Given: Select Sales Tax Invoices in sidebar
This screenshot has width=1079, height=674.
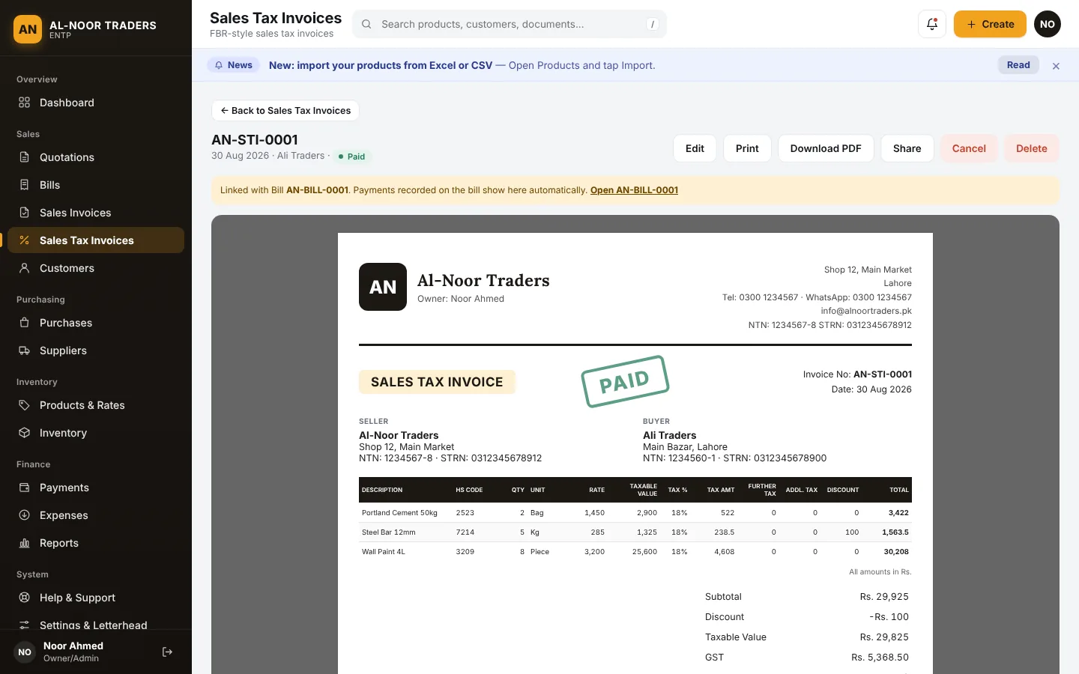Looking at the screenshot, I should click(x=96, y=240).
